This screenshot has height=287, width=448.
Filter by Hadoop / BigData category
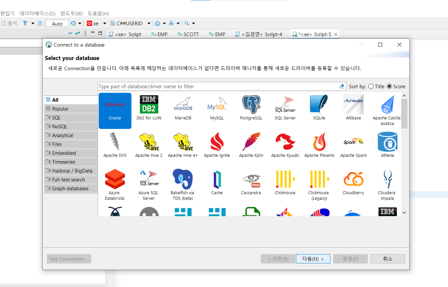coord(71,171)
